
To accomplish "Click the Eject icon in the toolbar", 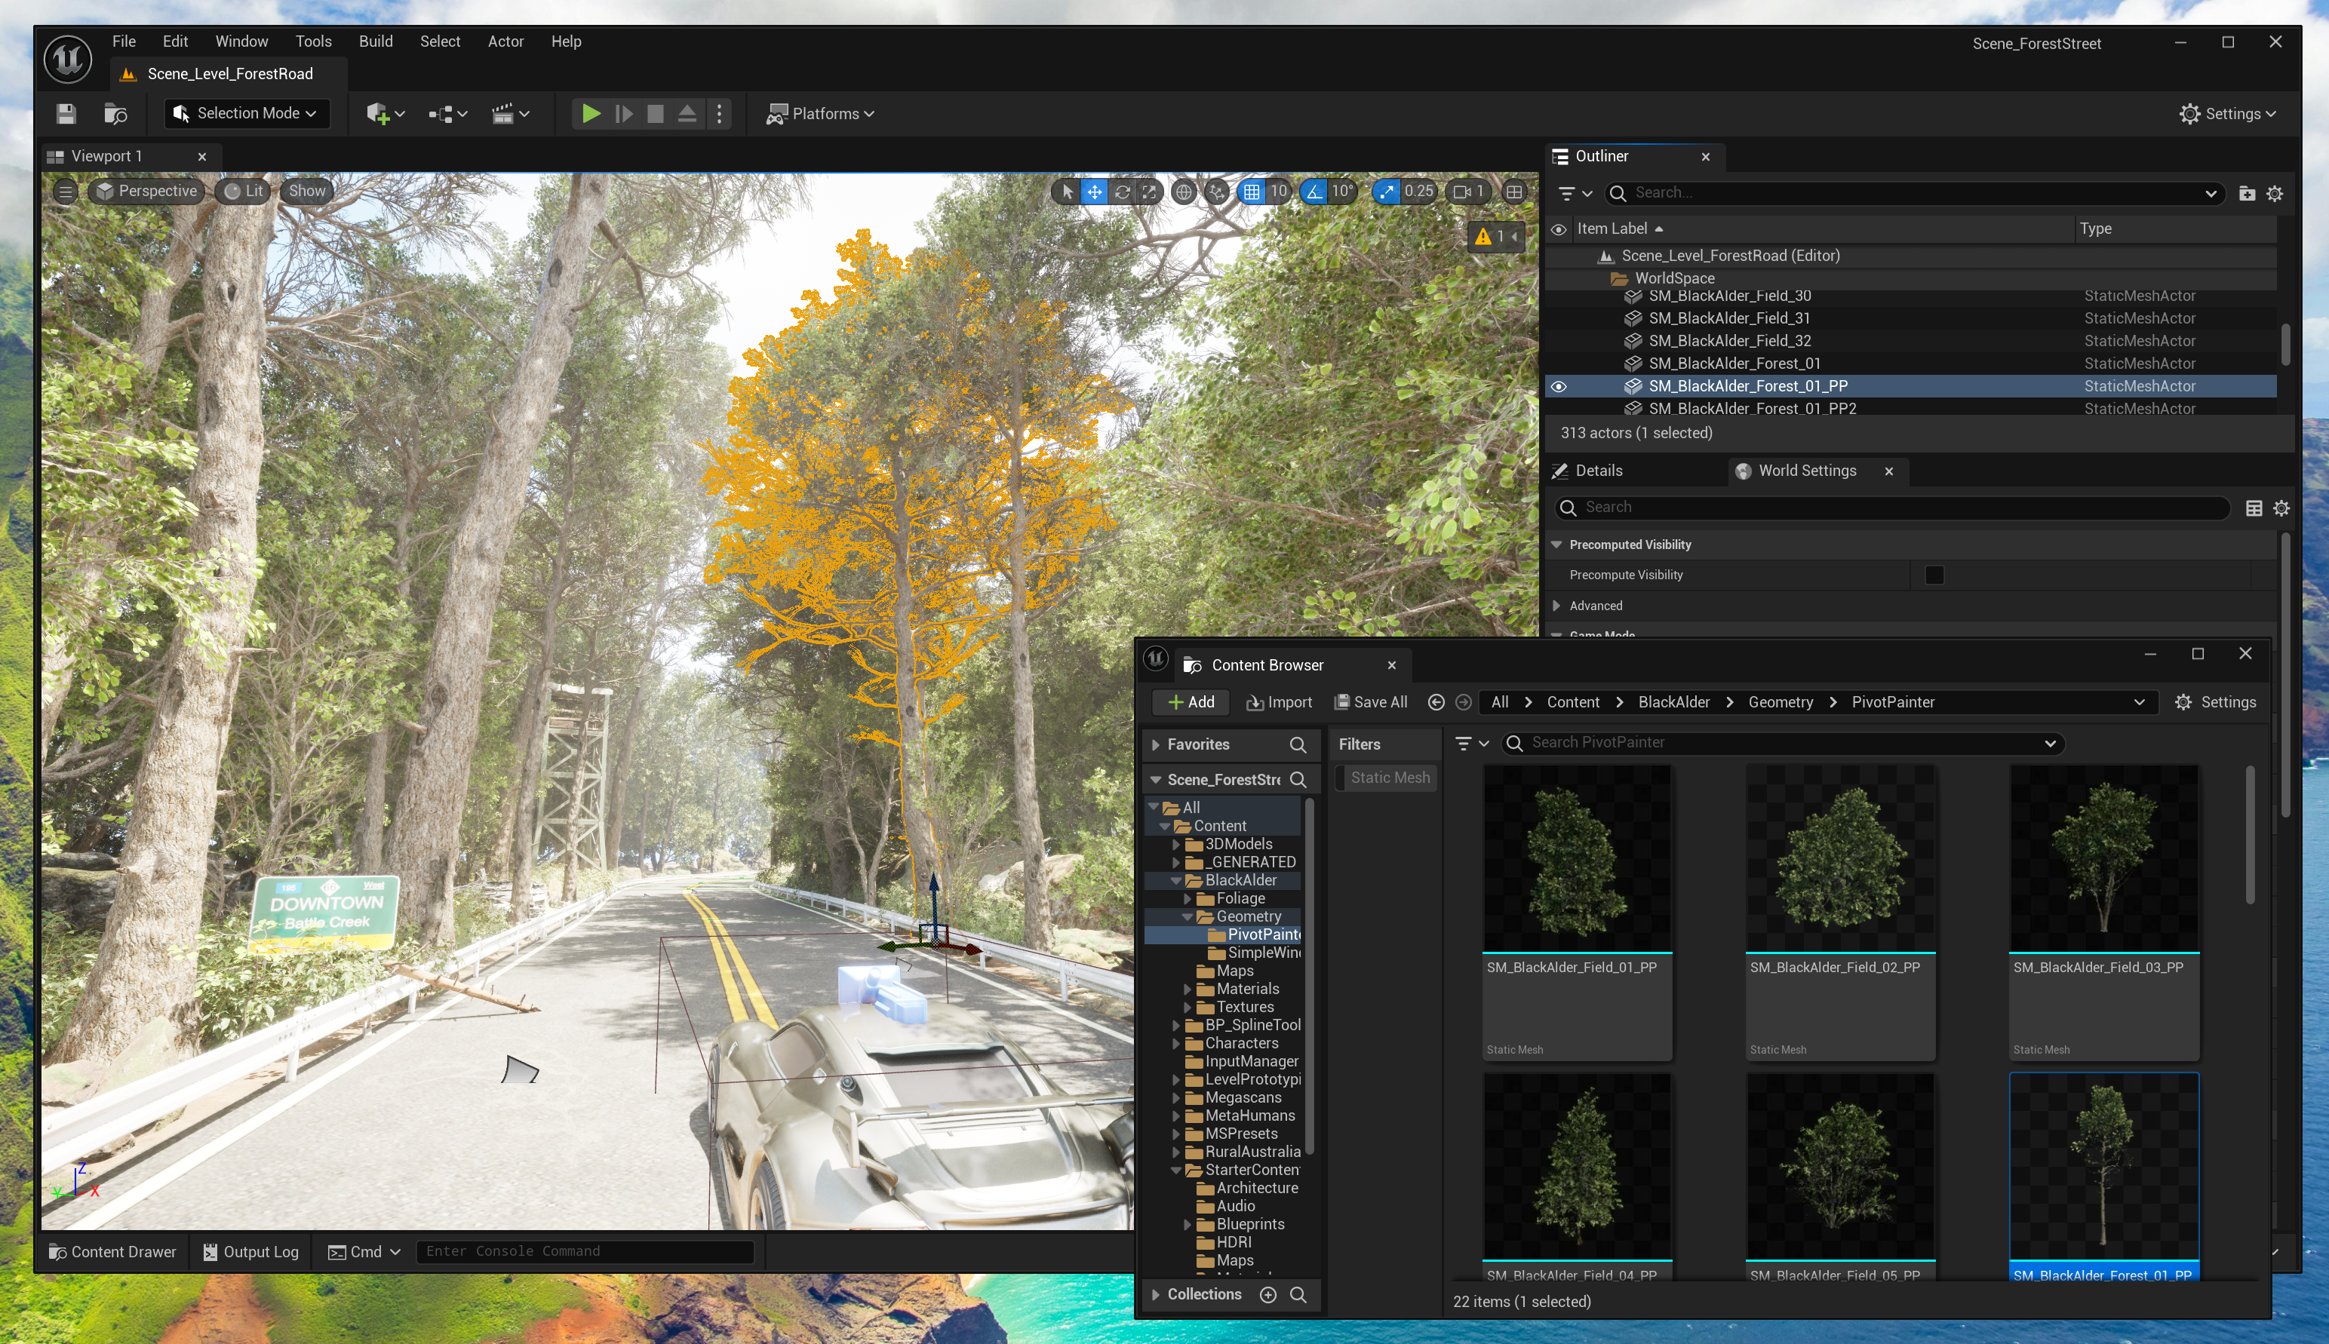I will click(687, 114).
